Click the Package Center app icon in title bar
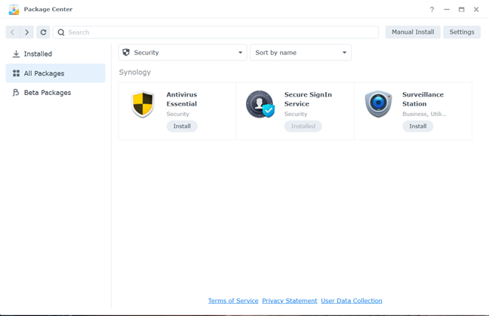Image resolution: width=489 pixels, height=316 pixels. (14, 9)
